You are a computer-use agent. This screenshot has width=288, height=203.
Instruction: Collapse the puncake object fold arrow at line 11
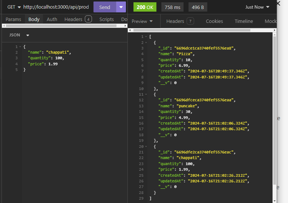pyautogui.click(x=146, y=94)
